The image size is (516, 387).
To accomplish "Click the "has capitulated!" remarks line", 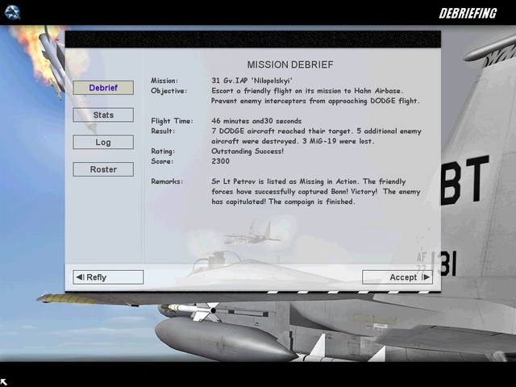I will [x=283, y=202].
